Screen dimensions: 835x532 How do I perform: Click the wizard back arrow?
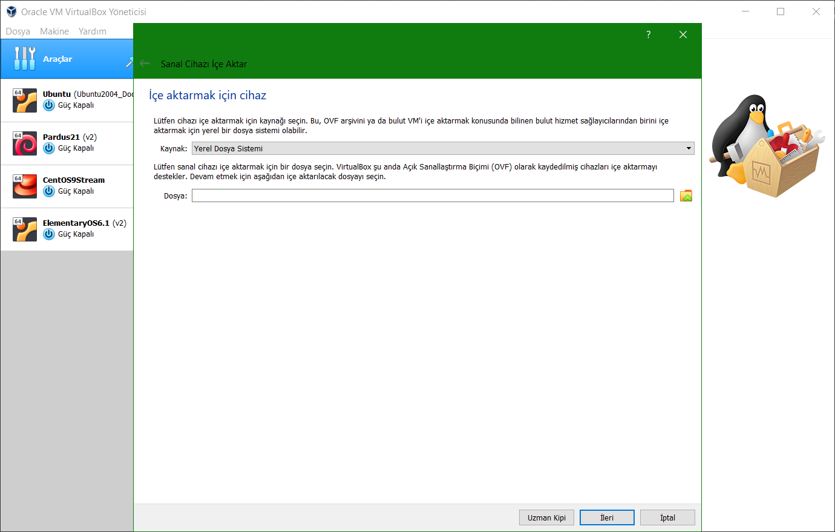(144, 64)
